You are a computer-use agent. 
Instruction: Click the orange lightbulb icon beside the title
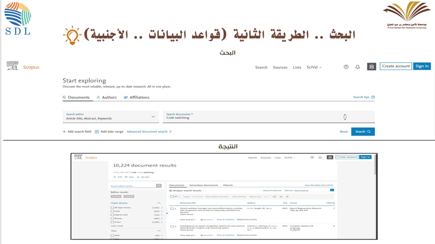(x=72, y=35)
